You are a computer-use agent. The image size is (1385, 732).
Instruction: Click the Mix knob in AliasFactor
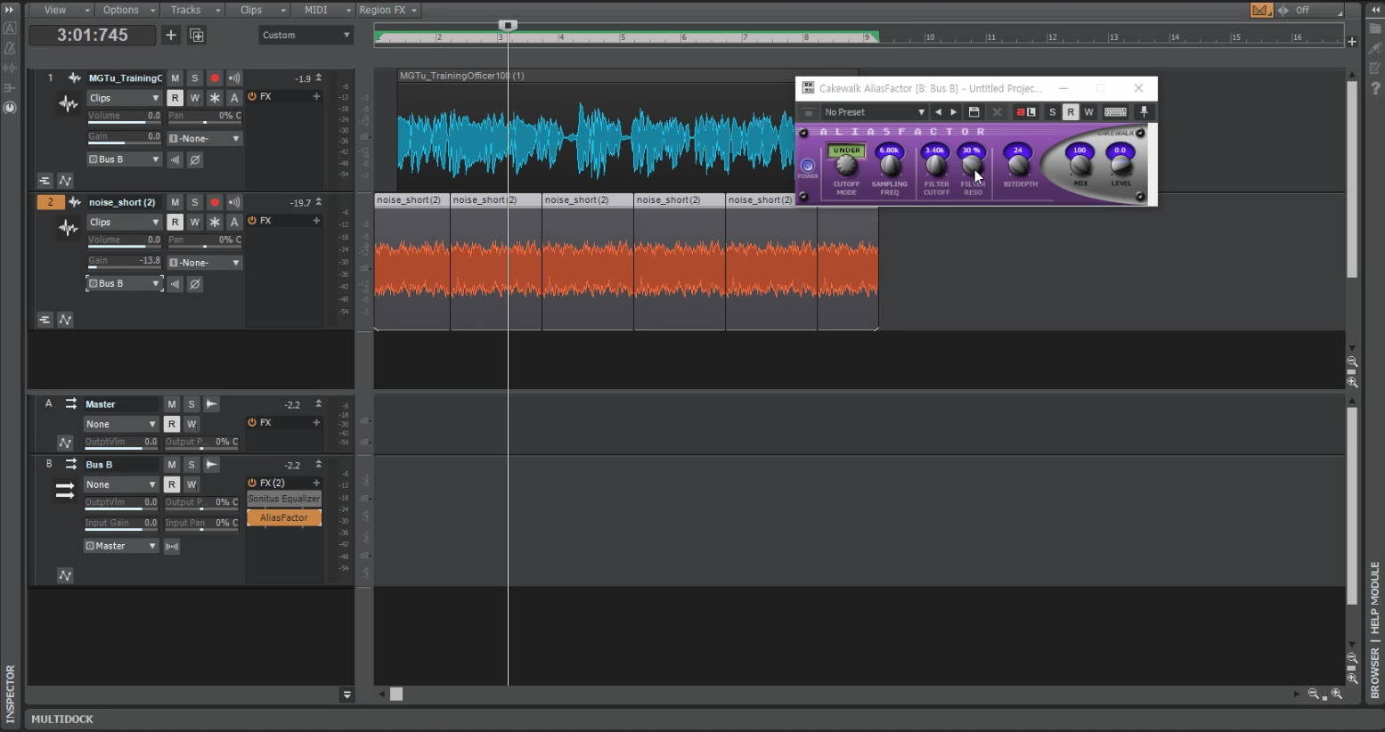1080,165
